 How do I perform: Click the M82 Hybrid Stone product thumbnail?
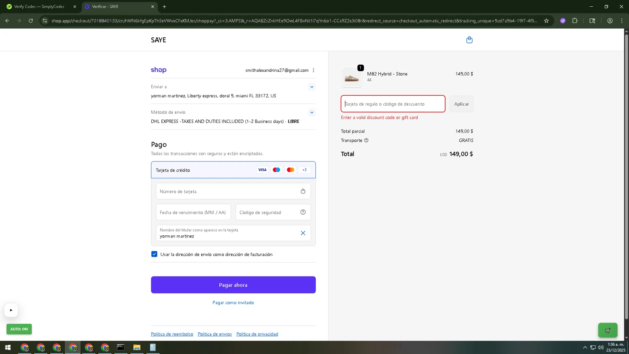[x=352, y=77]
